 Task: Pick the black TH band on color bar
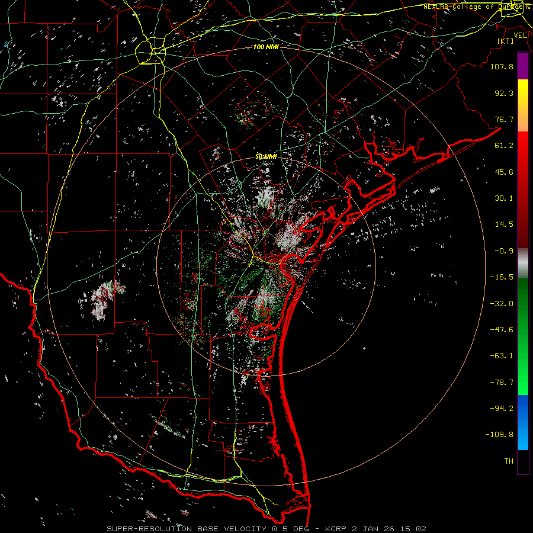click(x=523, y=461)
